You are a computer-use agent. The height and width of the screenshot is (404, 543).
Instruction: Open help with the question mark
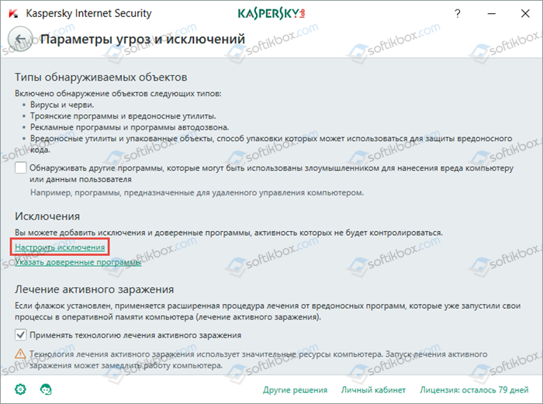point(458,14)
